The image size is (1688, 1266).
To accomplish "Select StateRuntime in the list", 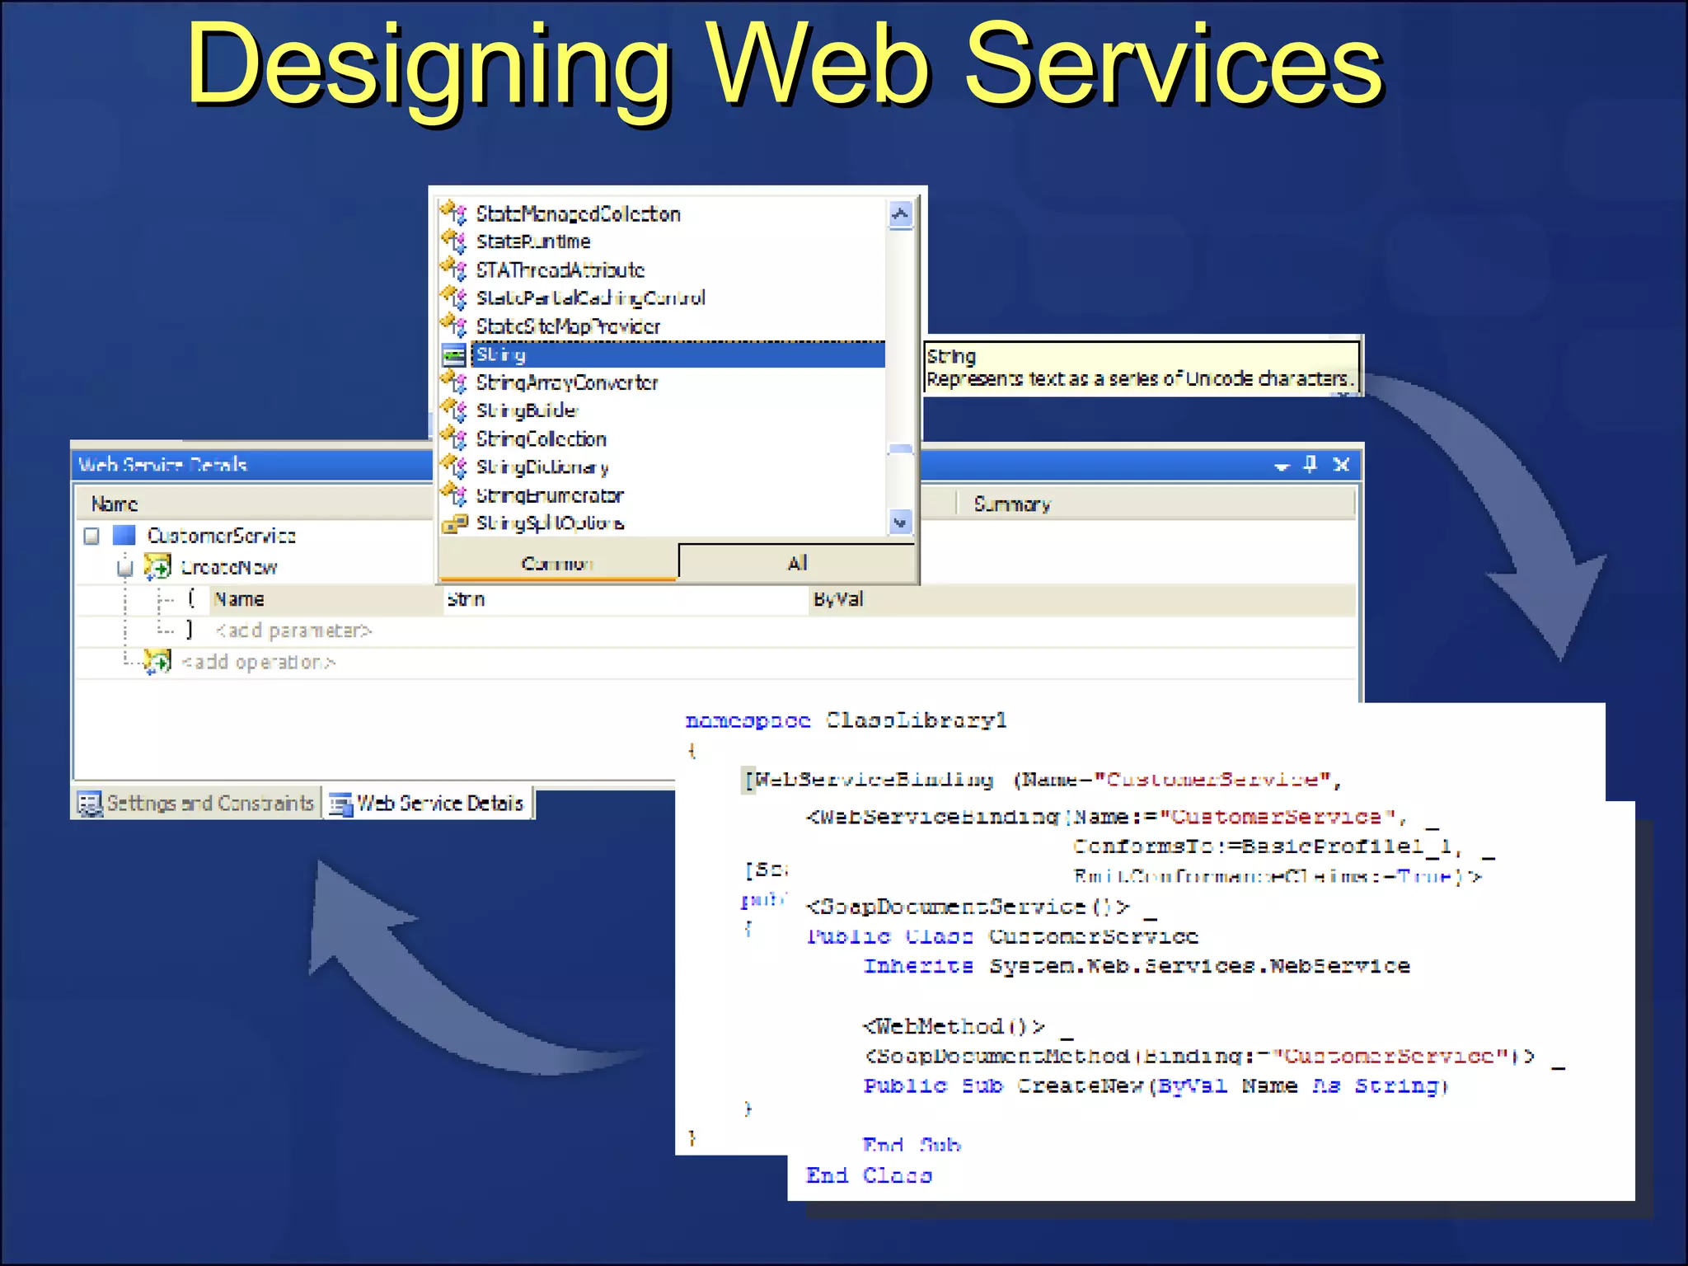I will 533,241.
